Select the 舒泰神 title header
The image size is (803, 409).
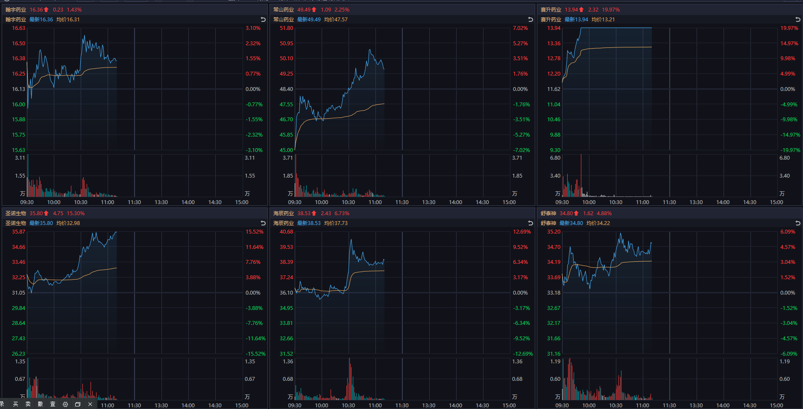point(548,213)
